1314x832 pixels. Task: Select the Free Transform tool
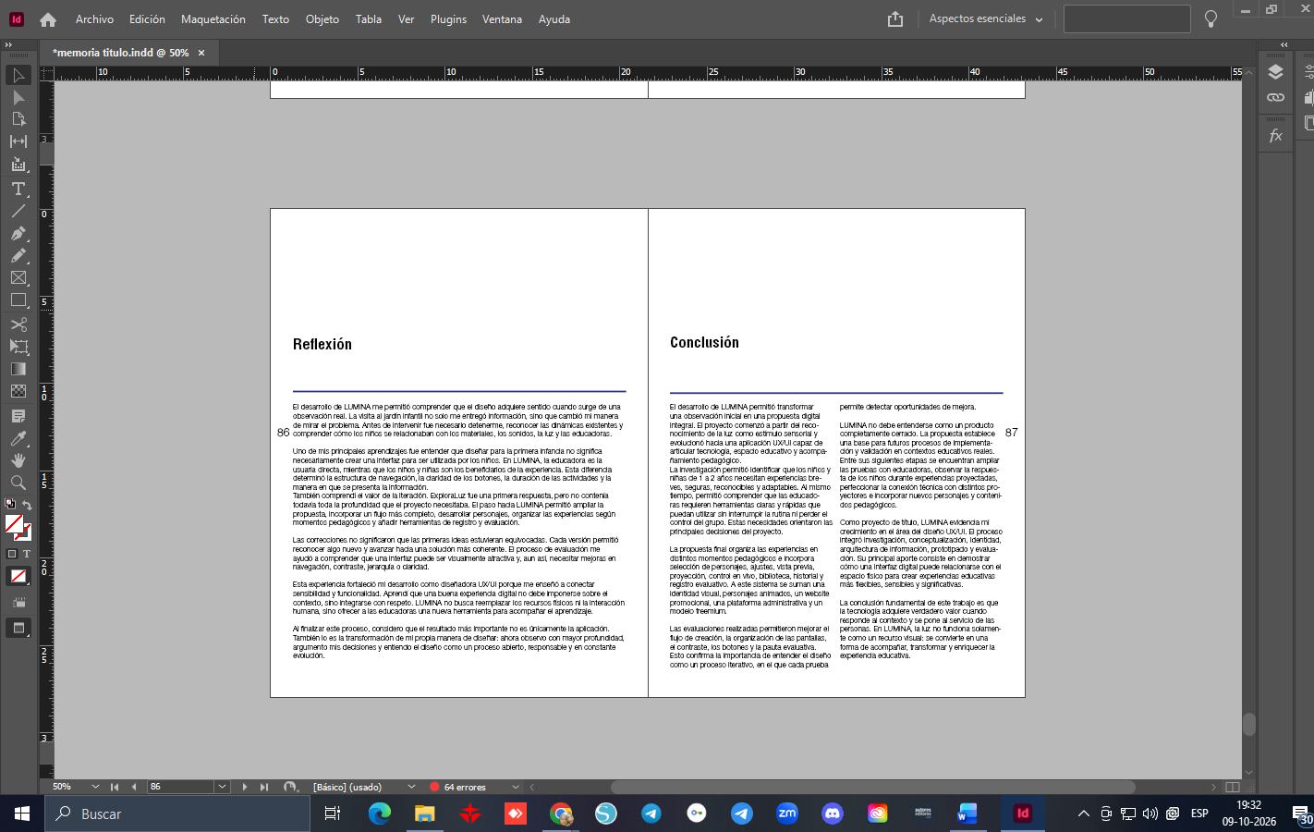[18, 347]
